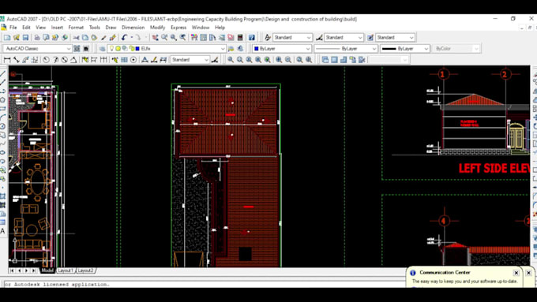537x302 pixels.
Task: Open the Format menu
Action: [76, 28]
